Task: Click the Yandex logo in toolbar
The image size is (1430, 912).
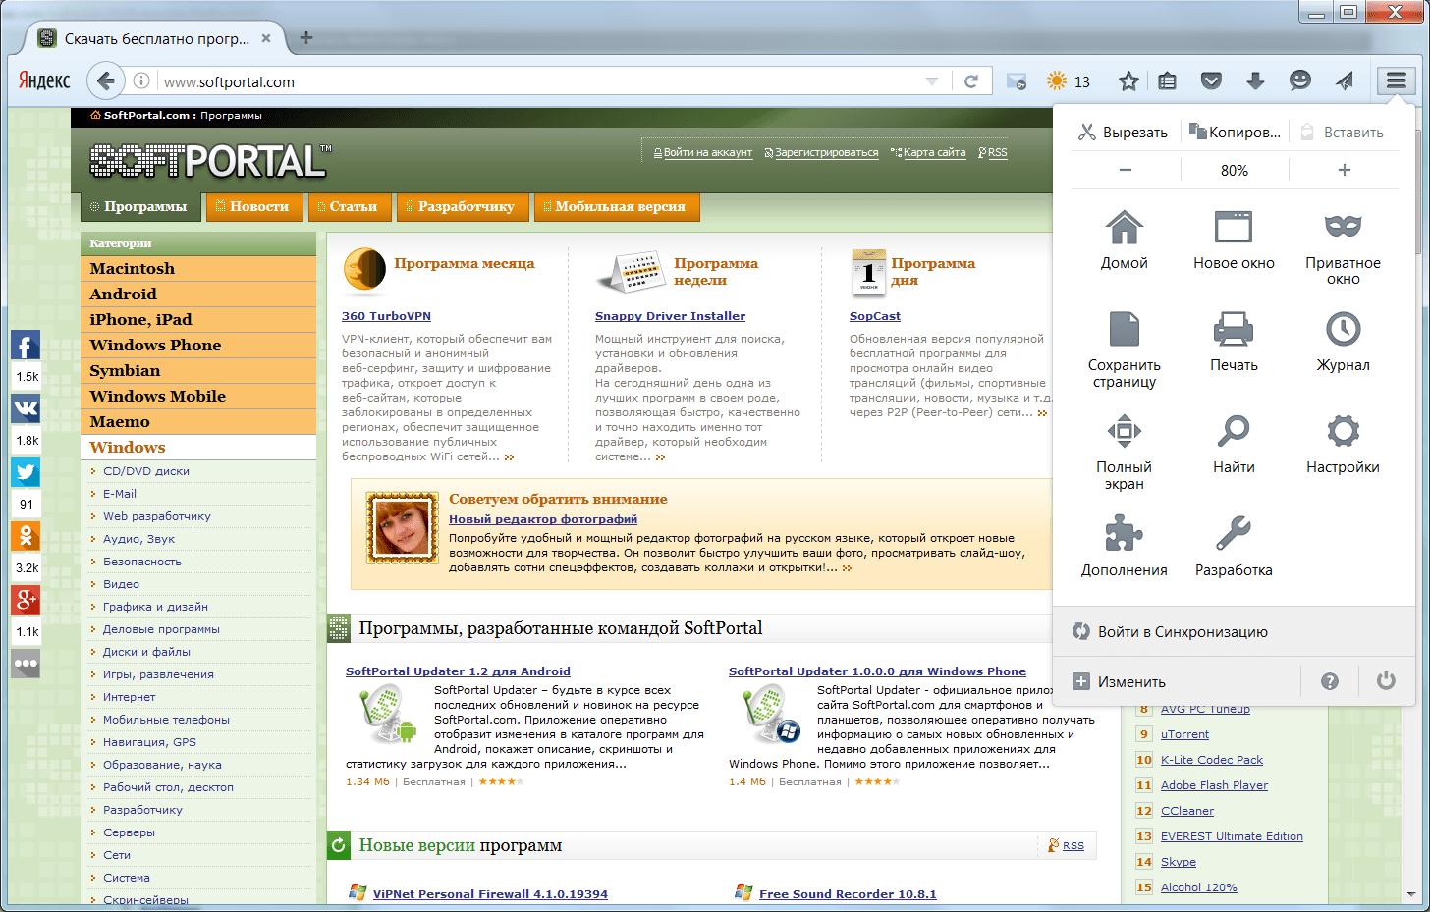Action: coord(45,80)
